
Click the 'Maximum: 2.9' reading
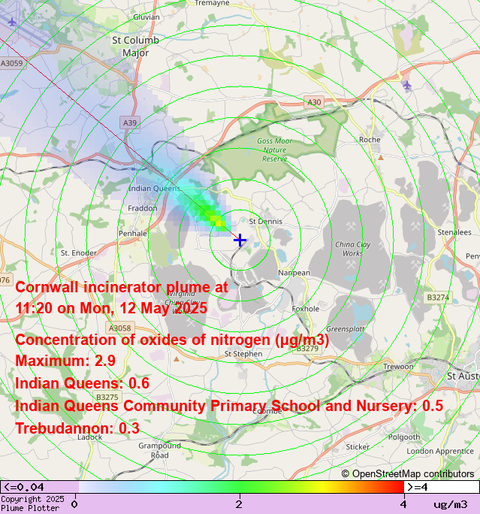(x=65, y=361)
